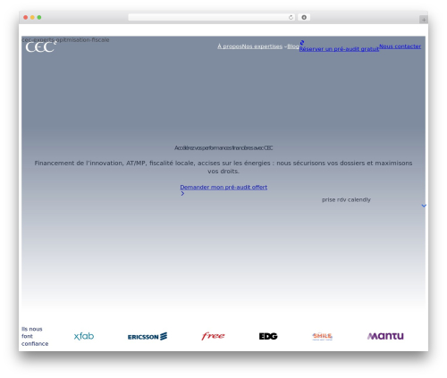Reload the page with the refresh icon

[291, 17]
